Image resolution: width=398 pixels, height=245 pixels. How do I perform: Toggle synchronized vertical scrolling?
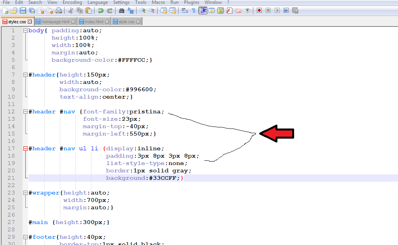click(163, 10)
